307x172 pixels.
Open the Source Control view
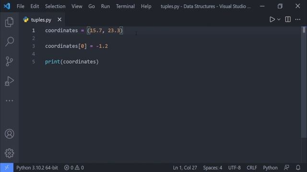9,62
